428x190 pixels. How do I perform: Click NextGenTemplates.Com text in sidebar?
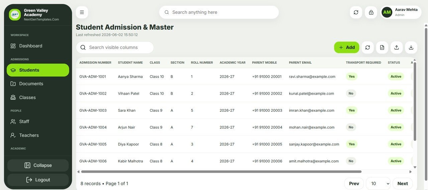click(41, 20)
